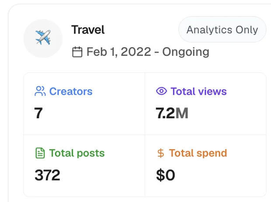Select the Total views stat cell
Screen dimensions: 271x202
tap(205, 103)
